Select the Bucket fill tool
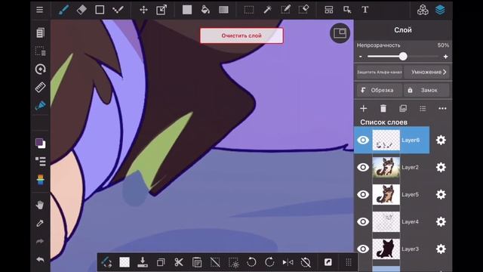Image resolution: width=483 pixels, height=272 pixels. click(x=205, y=10)
